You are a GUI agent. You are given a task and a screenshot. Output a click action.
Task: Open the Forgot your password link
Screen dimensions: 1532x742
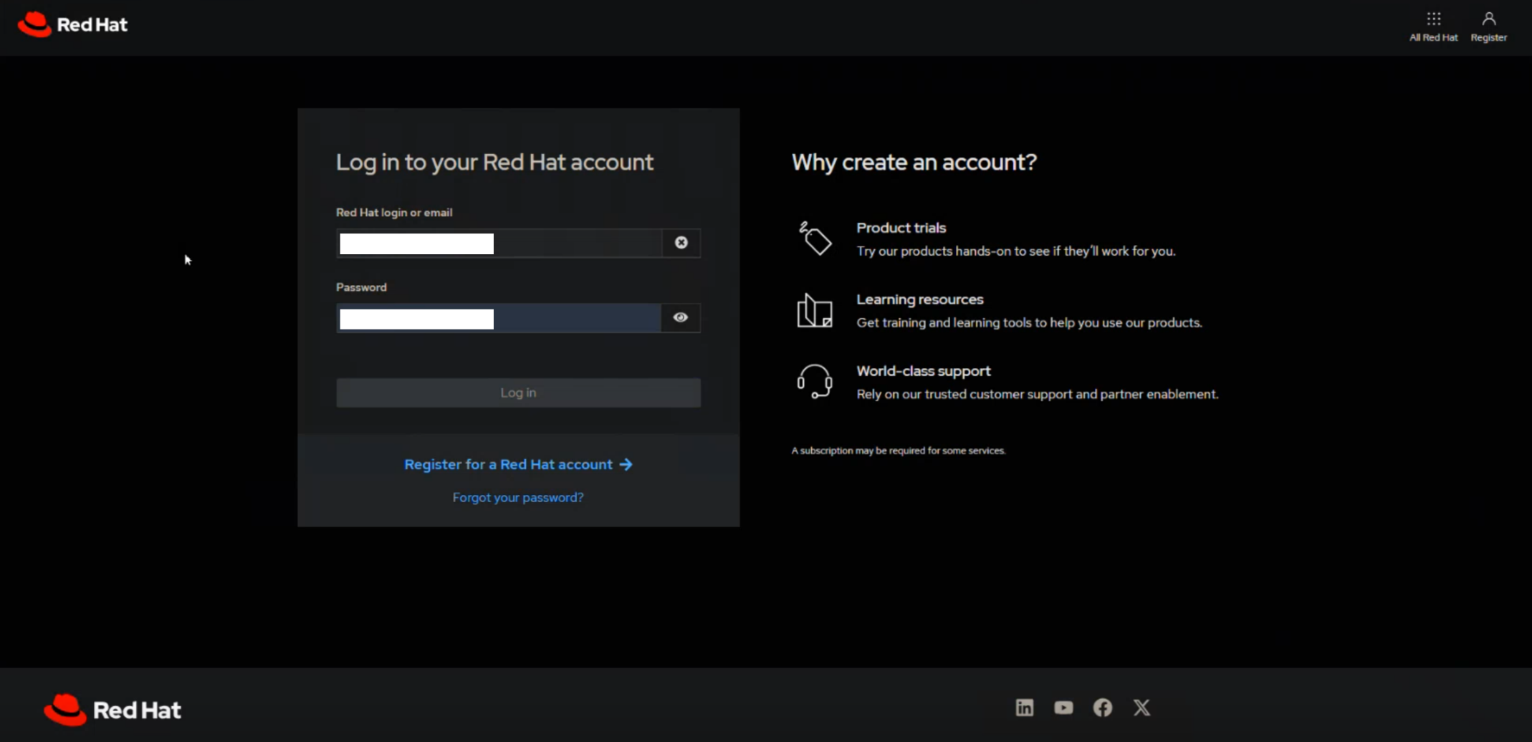tap(518, 497)
